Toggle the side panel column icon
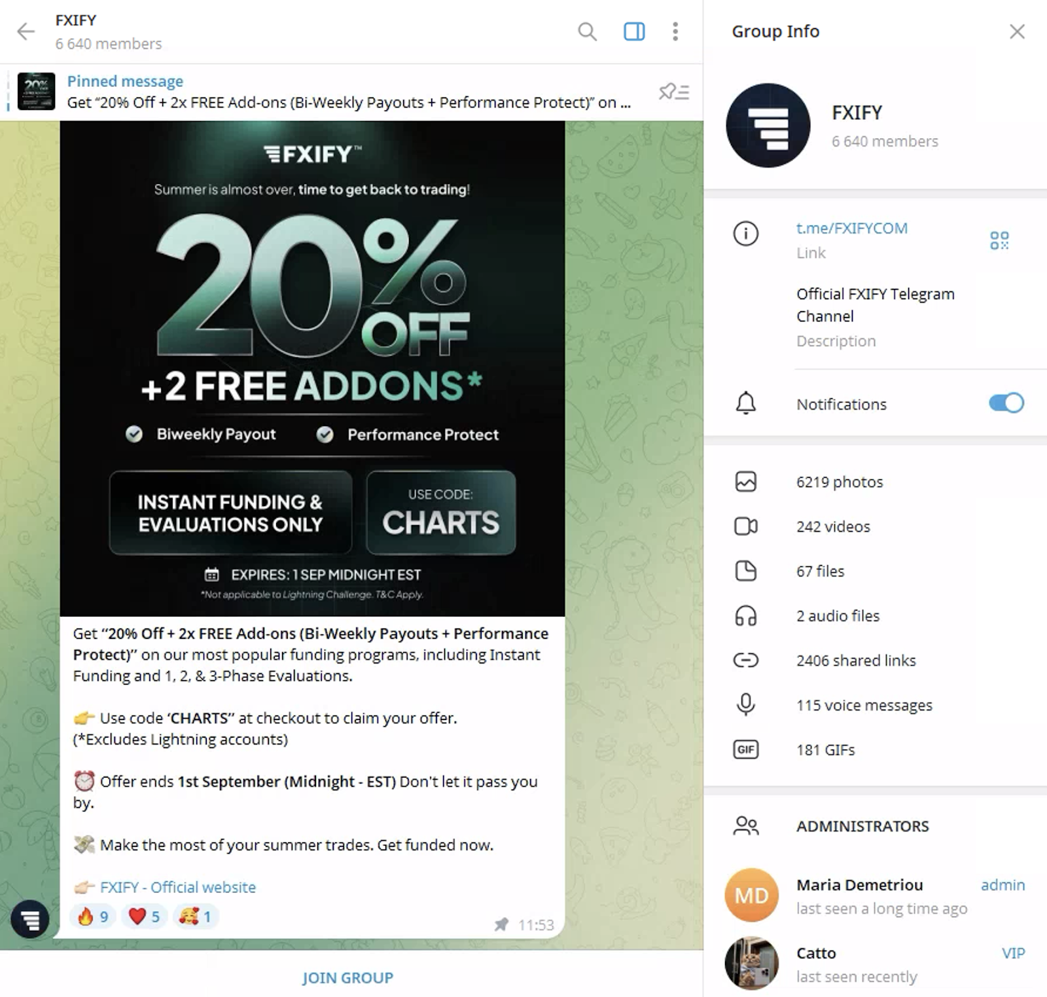This screenshot has width=1047, height=997. click(634, 31)
